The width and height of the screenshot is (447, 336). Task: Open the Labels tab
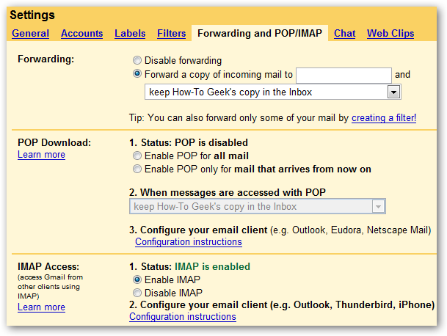coord(130,33)
